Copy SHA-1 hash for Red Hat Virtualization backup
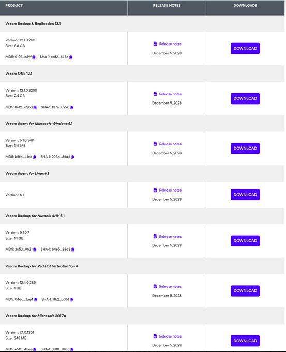286x352 pixels. pos(71,300)
